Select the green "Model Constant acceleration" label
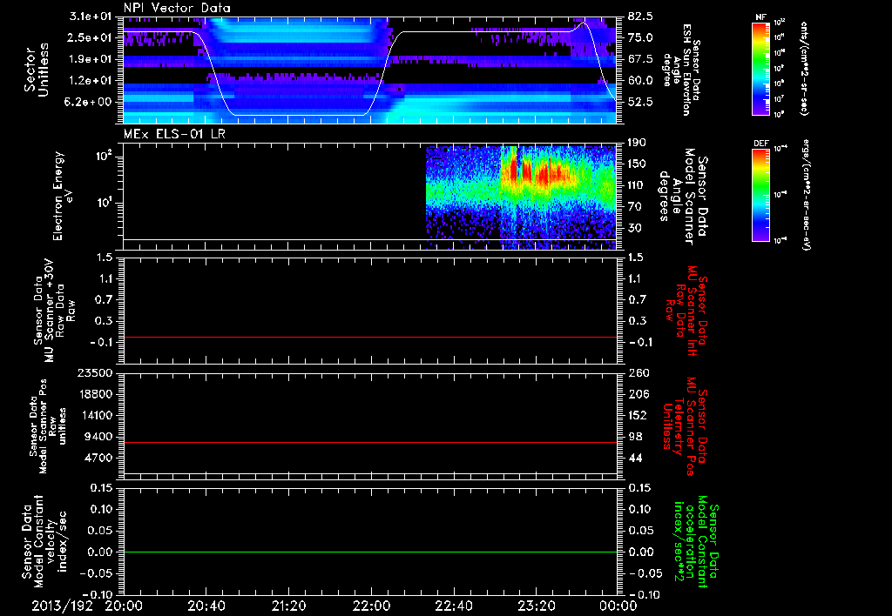 (696, 541)
